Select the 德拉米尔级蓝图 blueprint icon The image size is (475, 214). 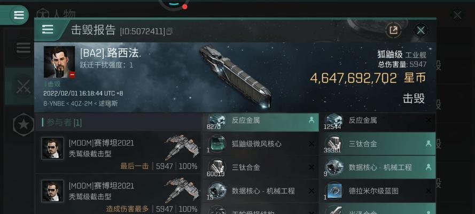pos(333,191)
